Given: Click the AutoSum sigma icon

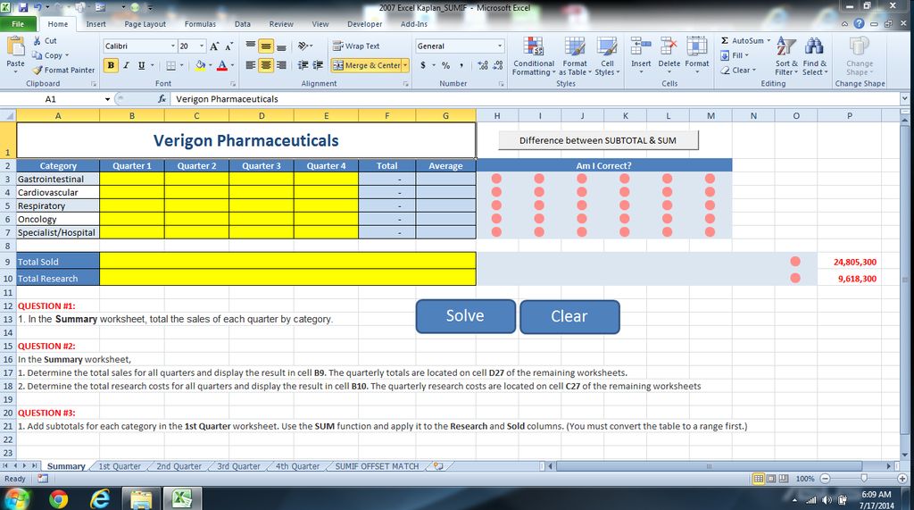Looking at the screenshot, I should tap(725, 41).
